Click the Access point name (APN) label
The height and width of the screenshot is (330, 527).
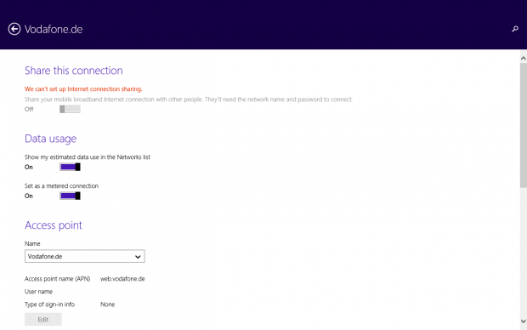tap(58, 279)
